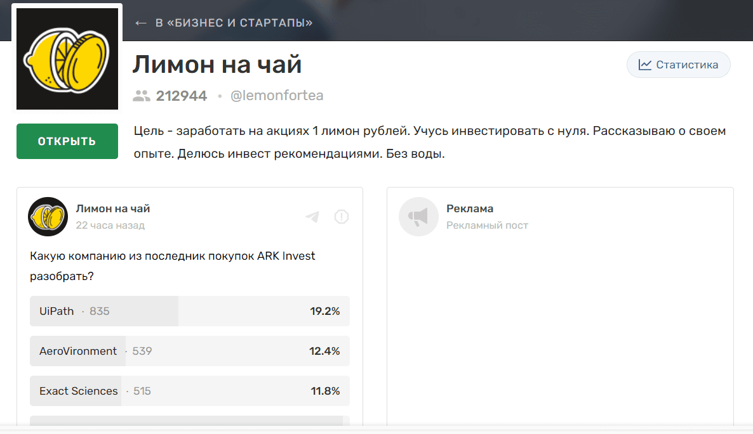The width and height of the screenshot is (753, 434).
Task: Click the subscribers people icon beside 212944
Action: (x=141, y=95)
